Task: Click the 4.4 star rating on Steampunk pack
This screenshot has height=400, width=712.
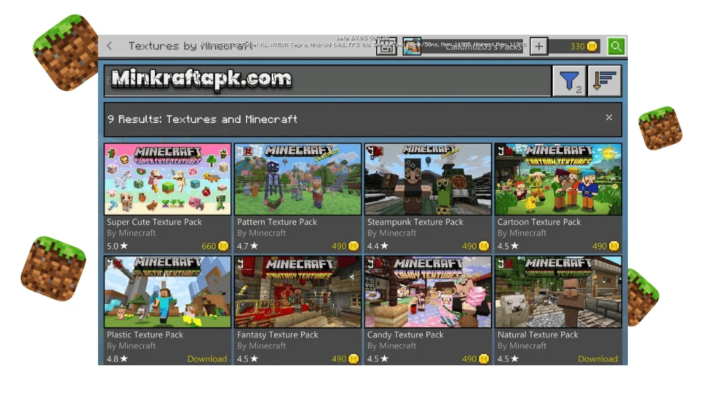Action: click(x=378, y=246)
